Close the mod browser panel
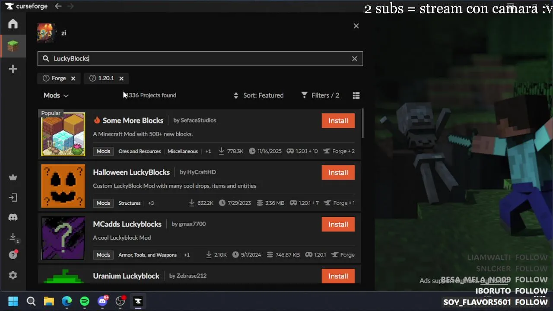The width and height of the screenshot is (553, 311). (x=356, y=26)
